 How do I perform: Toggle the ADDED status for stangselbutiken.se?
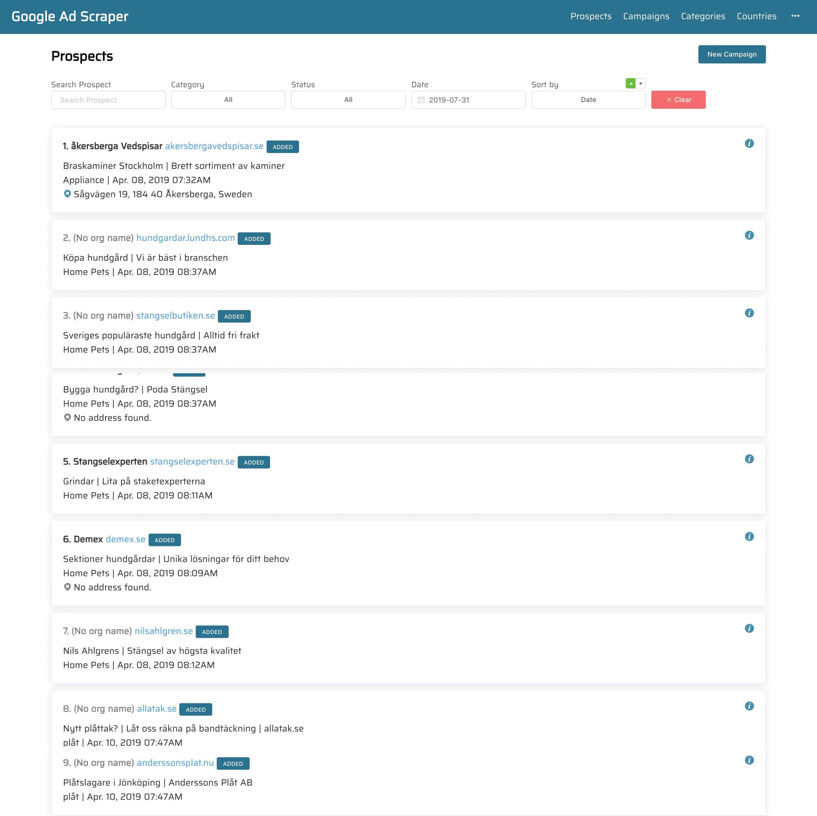234,316
